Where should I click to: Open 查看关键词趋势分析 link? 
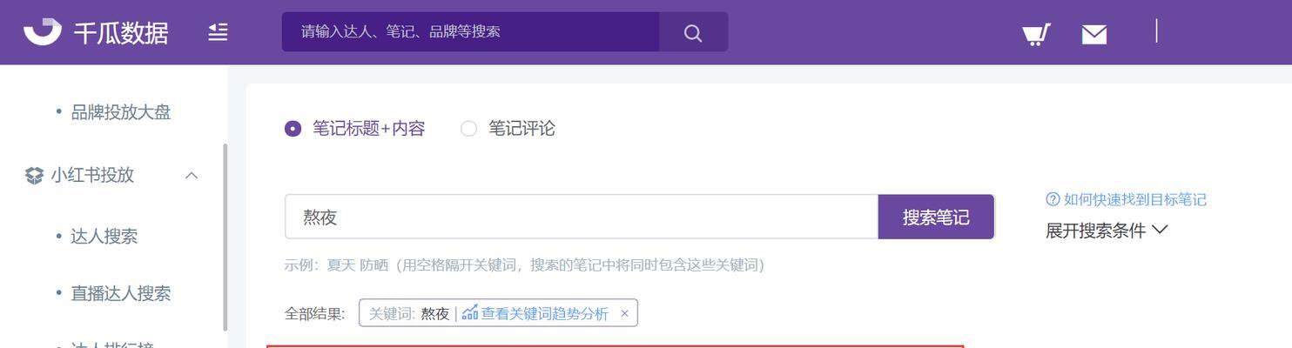click(545, 313)
